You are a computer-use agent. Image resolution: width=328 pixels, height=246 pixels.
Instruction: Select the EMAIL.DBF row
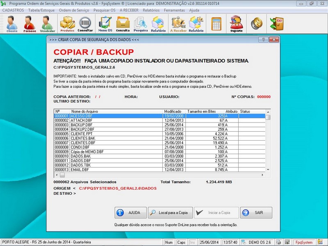[159, 170]
